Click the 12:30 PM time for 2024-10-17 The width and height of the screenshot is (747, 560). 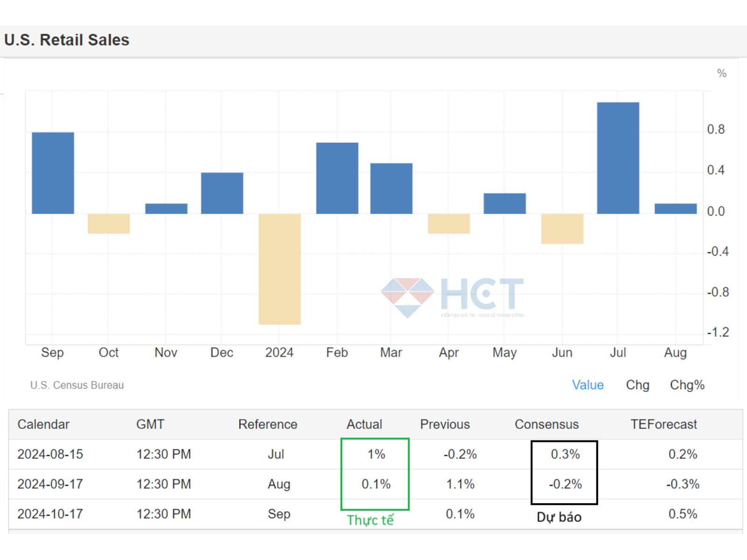tap(164, 514)
